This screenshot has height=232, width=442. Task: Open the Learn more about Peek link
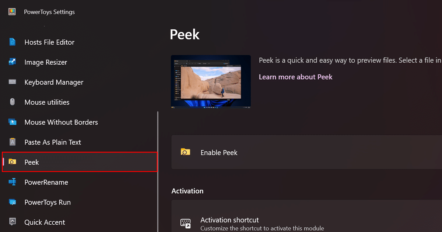click(x=295, y=77)
